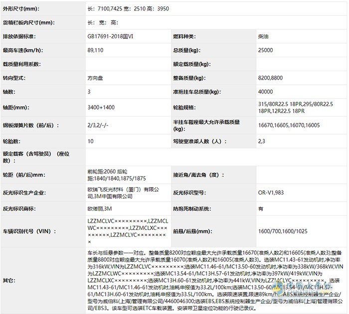The width and height of the screenshot is (349, 314).
Task: Select the ABS value 有
Action: click(x=261, y=209)
